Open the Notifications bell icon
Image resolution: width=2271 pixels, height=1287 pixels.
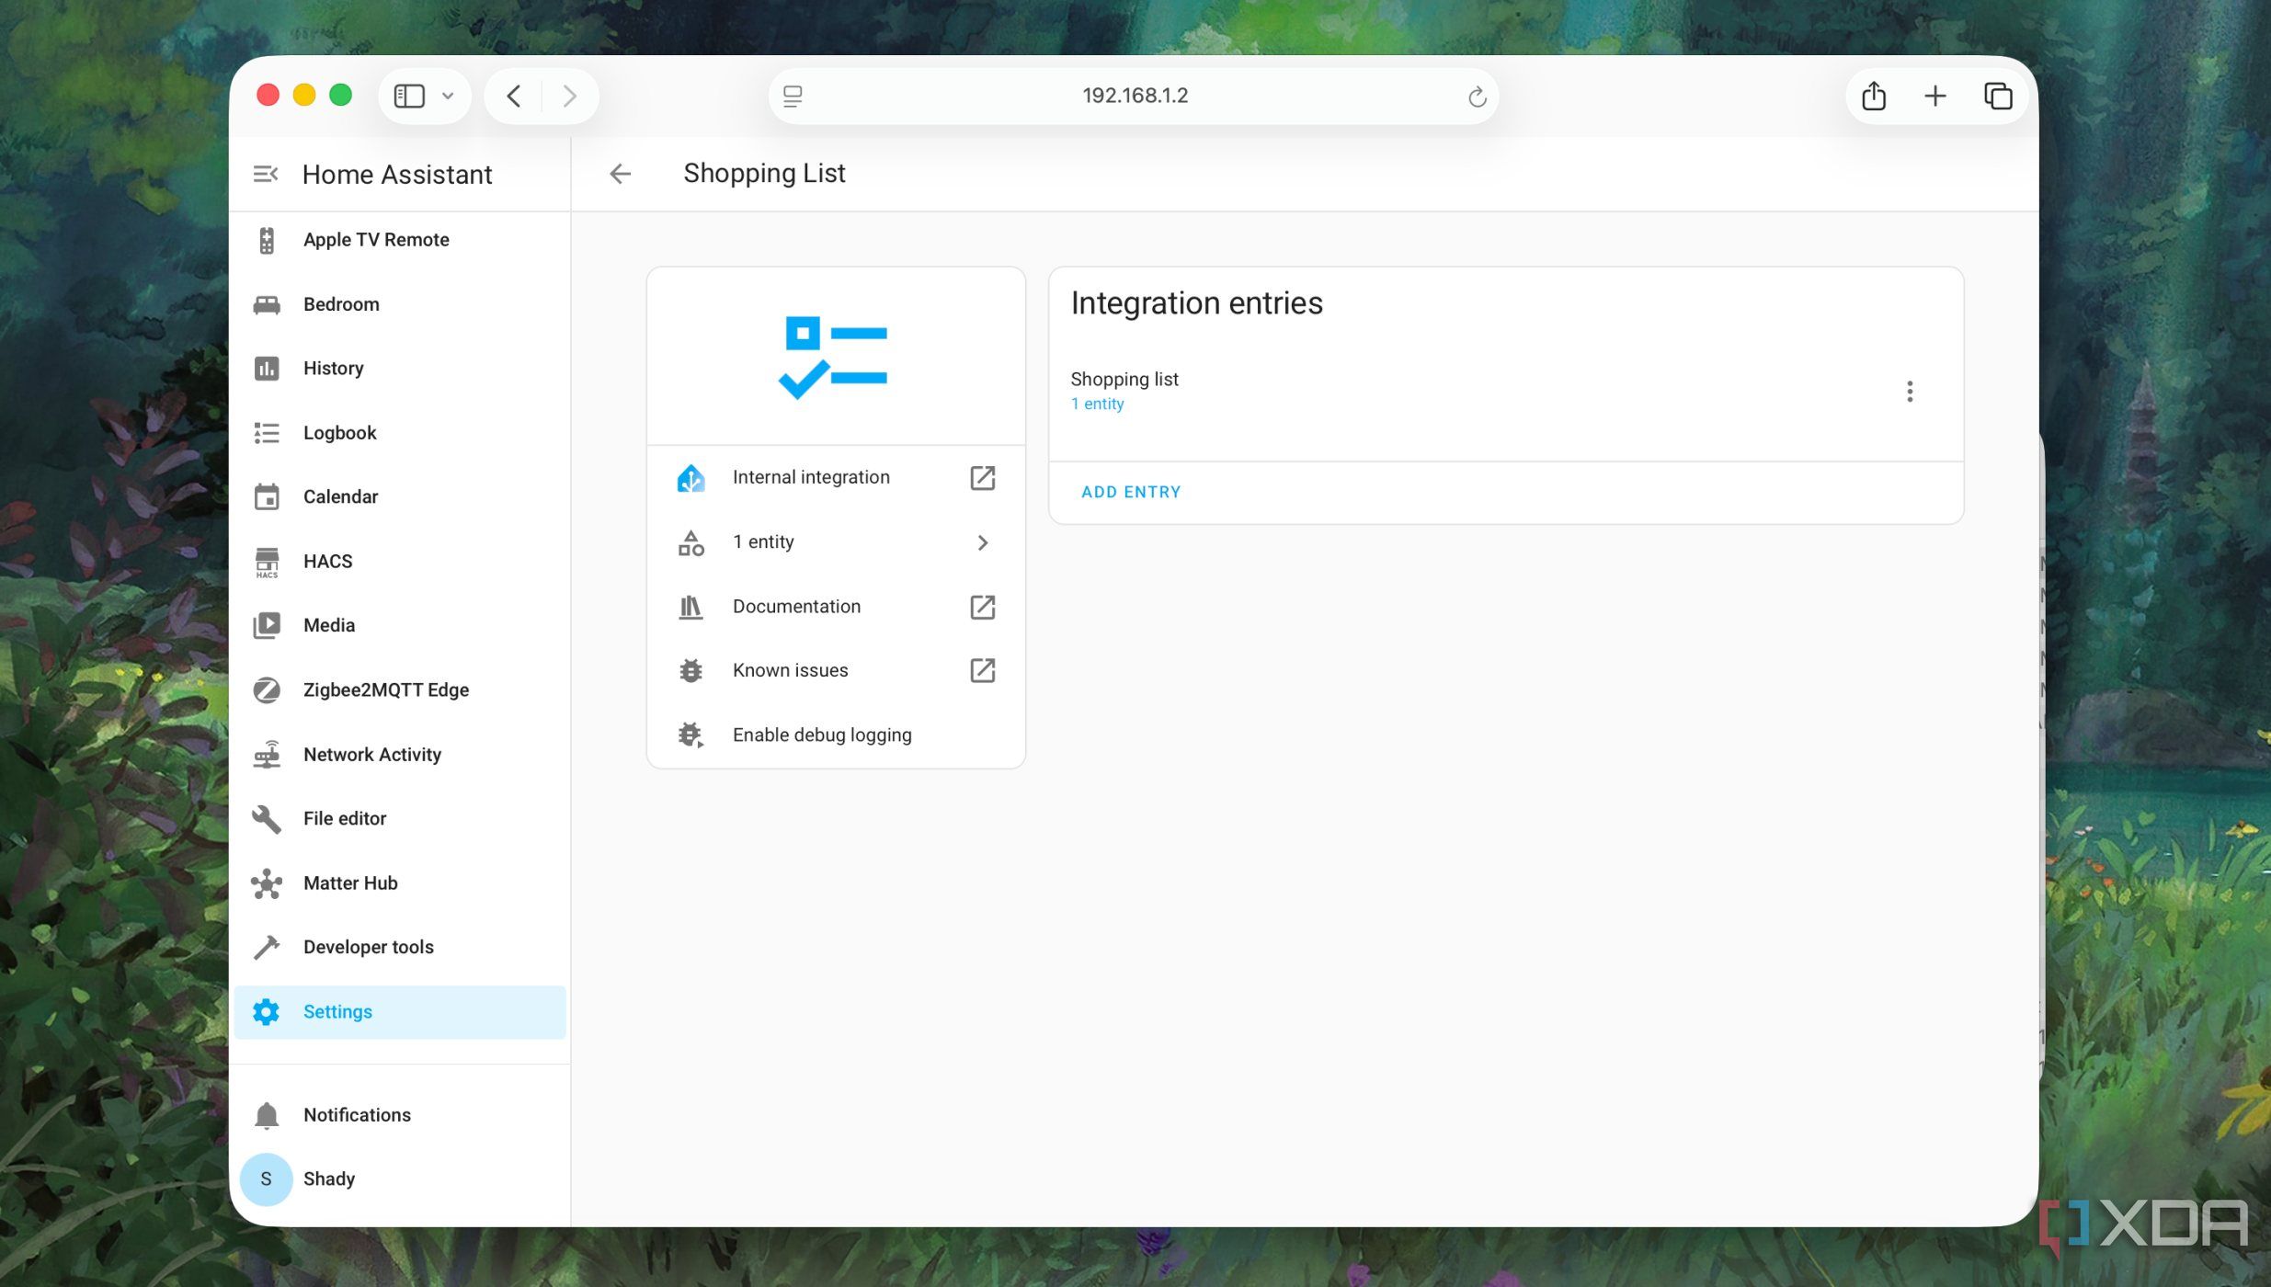coord(267,1115)
